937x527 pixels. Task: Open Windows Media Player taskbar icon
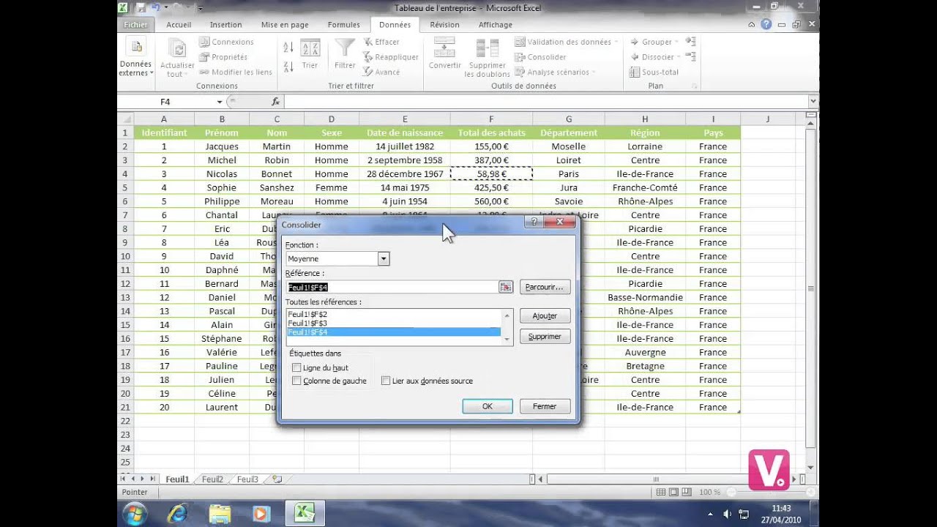point(261,514)
